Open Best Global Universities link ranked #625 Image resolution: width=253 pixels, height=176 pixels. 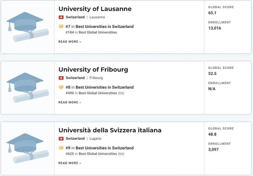click(98, 154)
